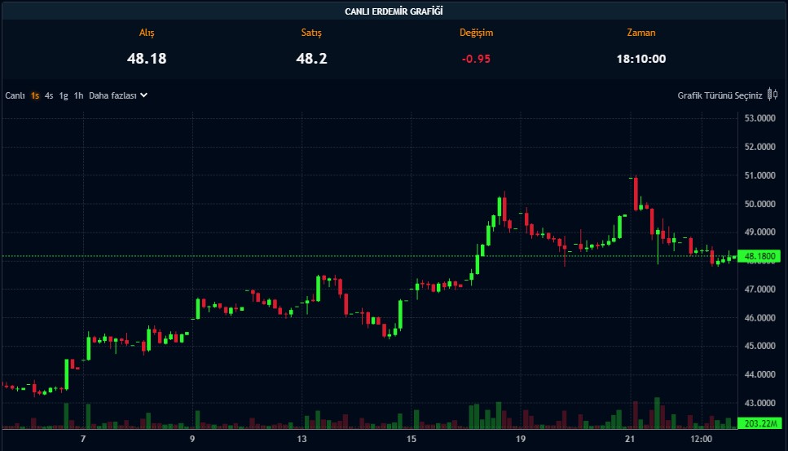Image resolution: width=788 pixels, height=451 pixels.
Task: Click the tall red candle near 51.0000
Action: click(x=635, y=192)
